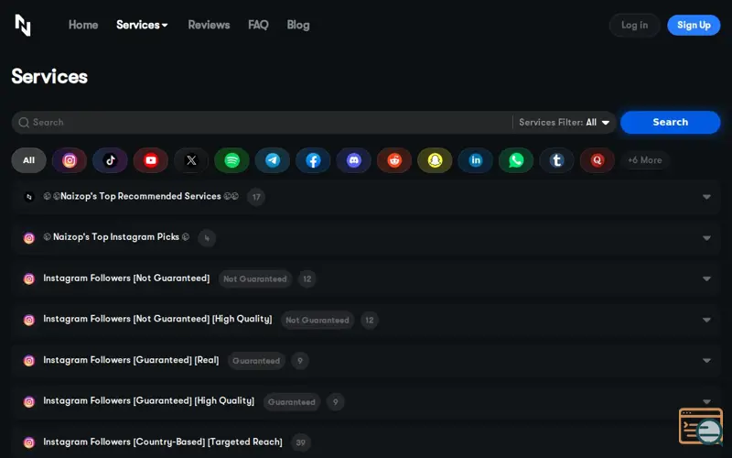Open the chat widget icon
Image resolution: width=732 pixels, height=458 pixels.
click(701, 426)
